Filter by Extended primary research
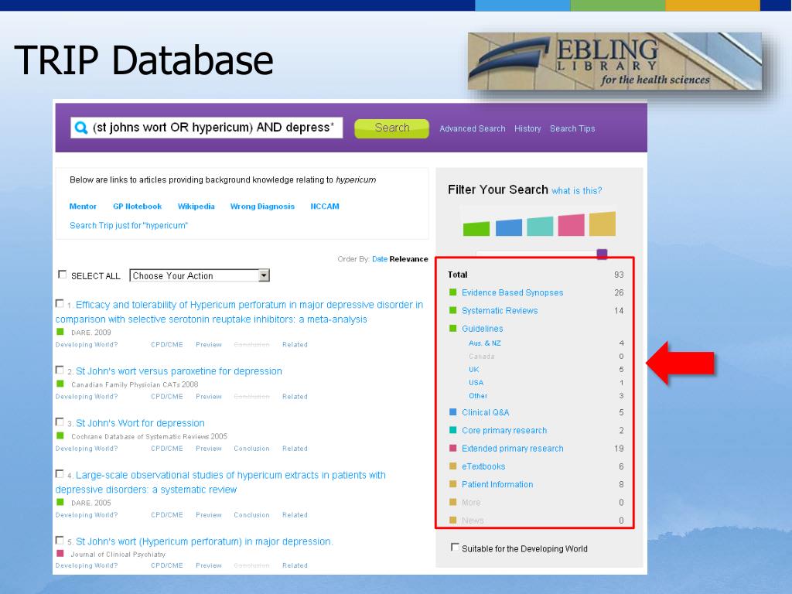 click(x=512, y=449)
